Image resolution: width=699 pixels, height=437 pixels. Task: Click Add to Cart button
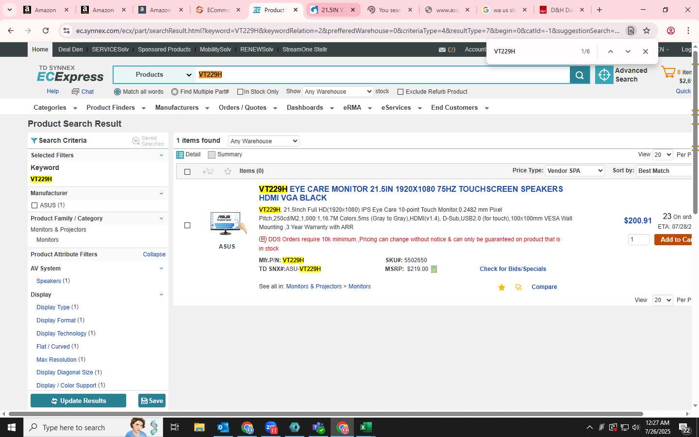click(x=673, y=239)
